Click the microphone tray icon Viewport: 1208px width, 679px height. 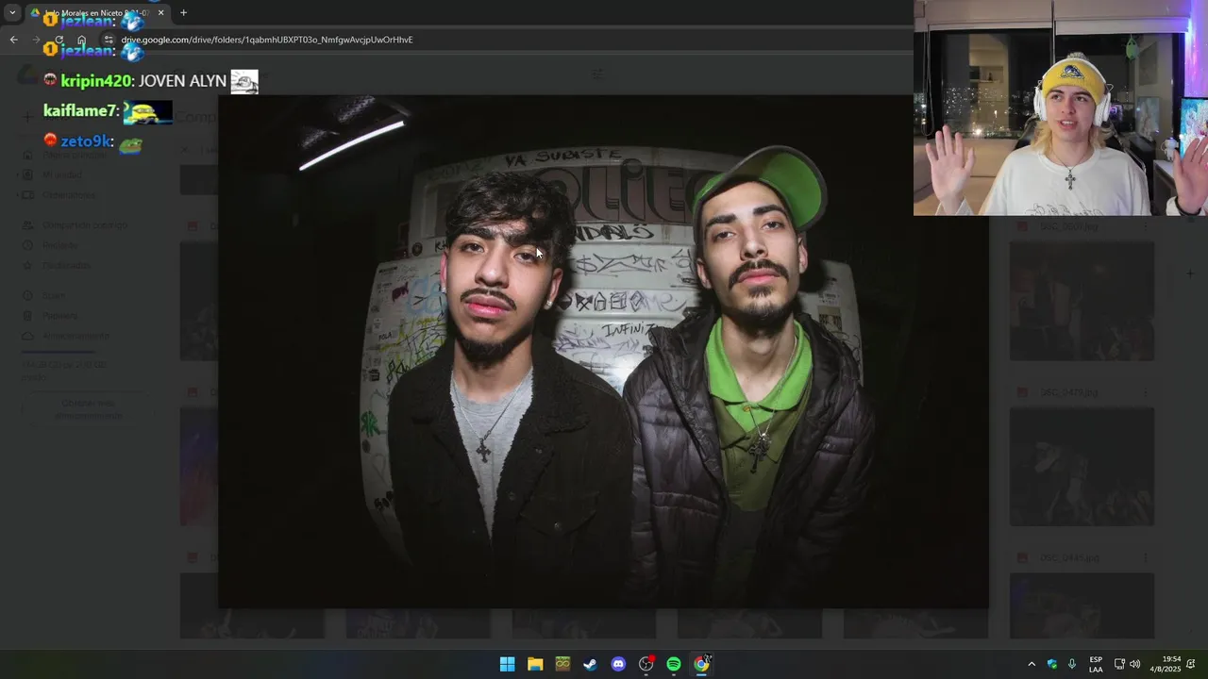click(x=1072, y=664)
